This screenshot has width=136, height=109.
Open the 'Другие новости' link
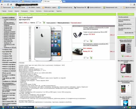[129, 32]
